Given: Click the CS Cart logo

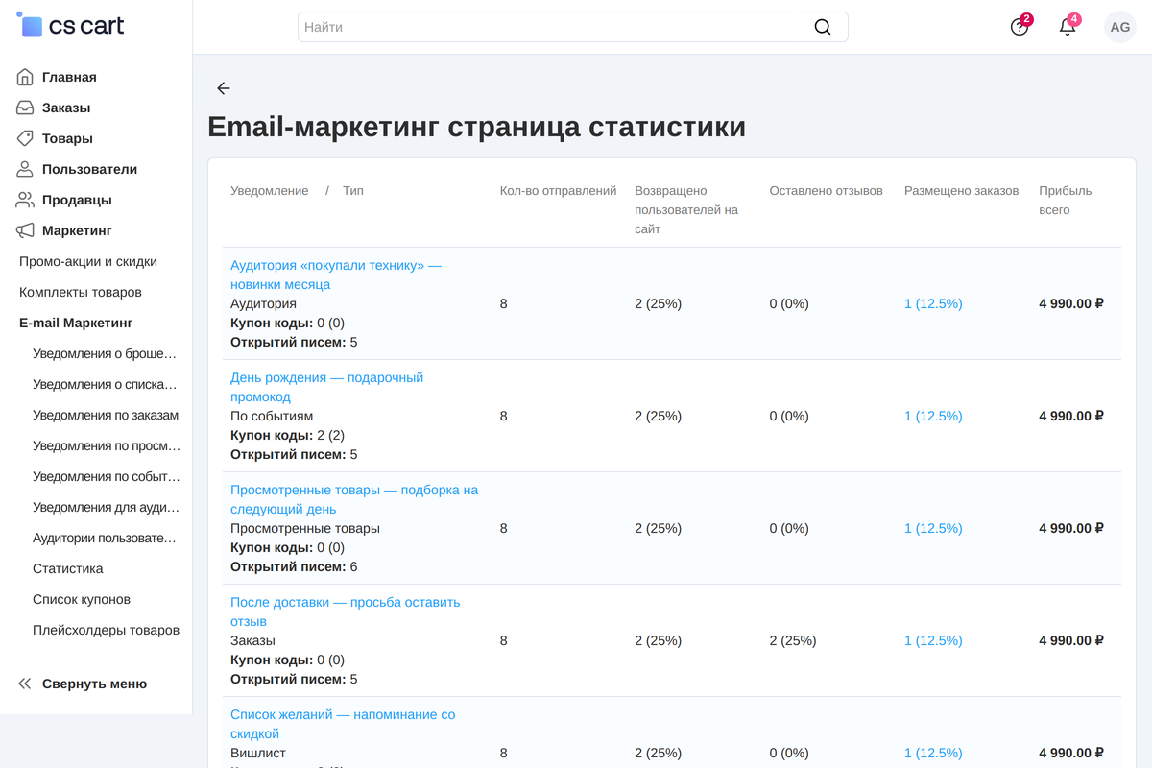Looking at the screenshot, I should point(71,26).
